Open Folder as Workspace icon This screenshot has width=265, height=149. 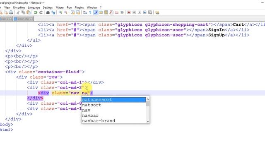(117, 12)
